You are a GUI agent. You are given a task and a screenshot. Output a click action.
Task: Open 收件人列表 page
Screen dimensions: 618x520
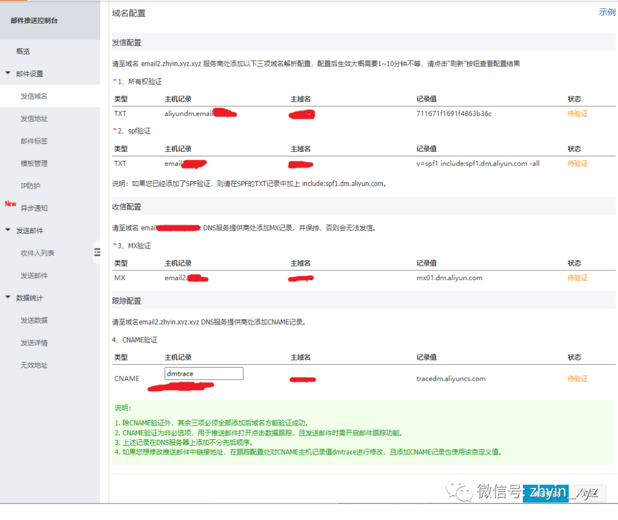(37, 253)
